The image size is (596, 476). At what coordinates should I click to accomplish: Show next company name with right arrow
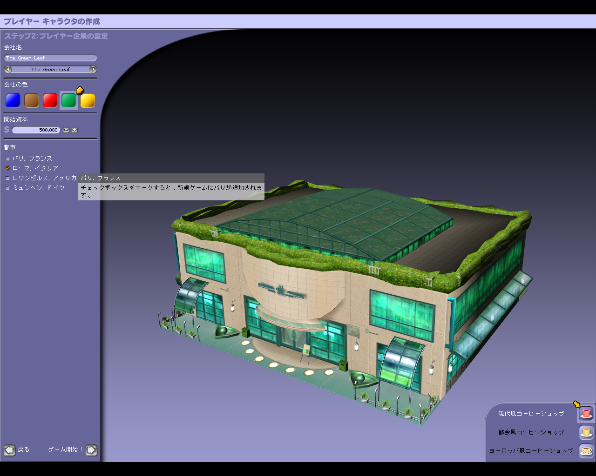point(93,69)
